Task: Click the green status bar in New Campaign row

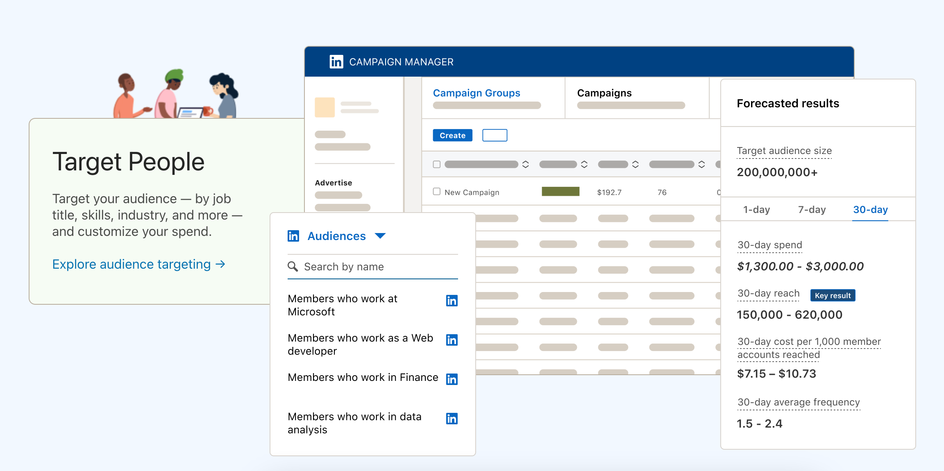Action: pos(560,191)
